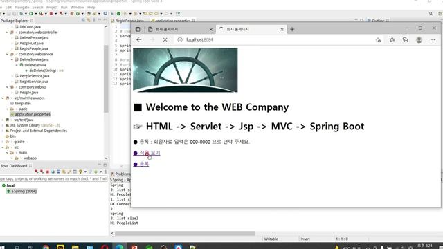Click the red stop icon in Boot Dashboard
443x249 pixels.
(47, 172)
